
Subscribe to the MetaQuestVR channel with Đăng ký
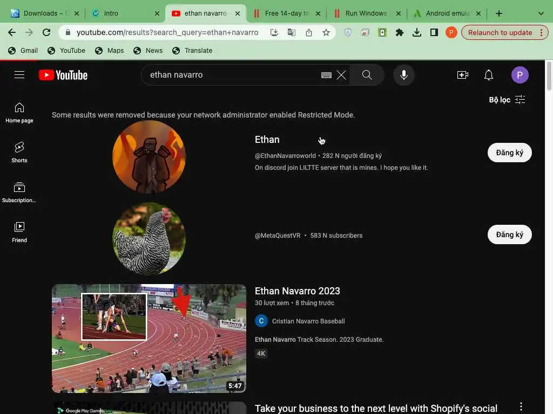509,234
